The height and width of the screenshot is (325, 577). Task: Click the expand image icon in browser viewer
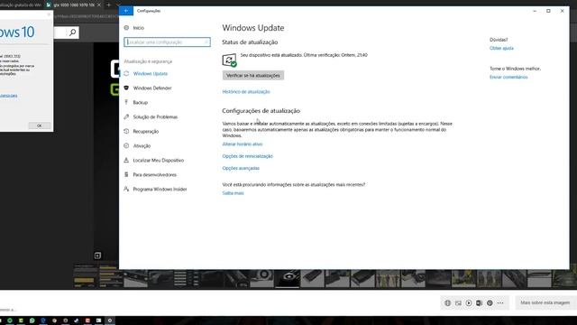(97, 255)
